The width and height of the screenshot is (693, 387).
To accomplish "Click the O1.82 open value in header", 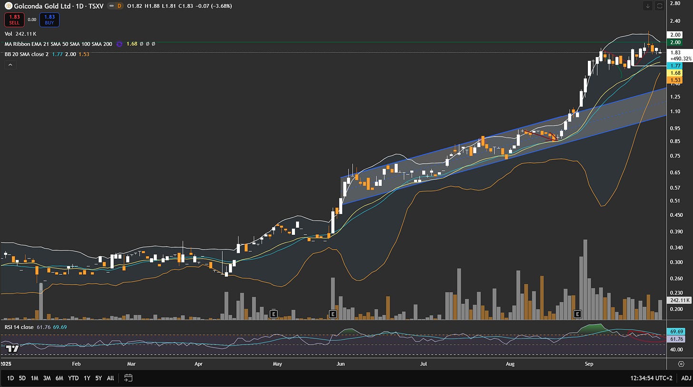I will (x=134, y=6).
